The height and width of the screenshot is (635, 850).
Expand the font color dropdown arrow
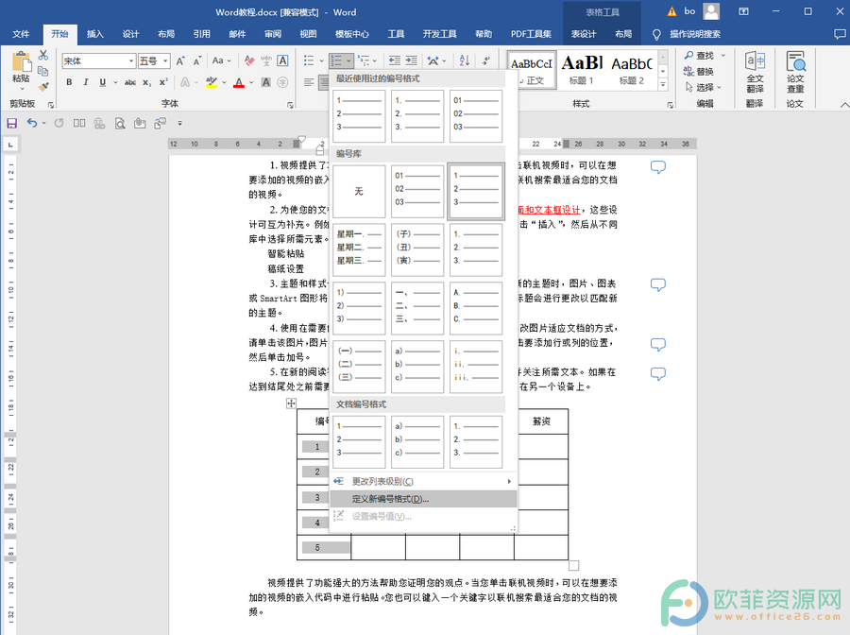click(251, 82)
